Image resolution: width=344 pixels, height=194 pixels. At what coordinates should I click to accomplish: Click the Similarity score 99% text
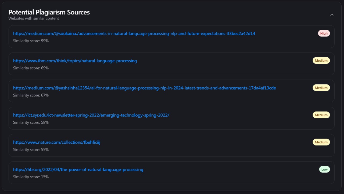pos(31,41)
